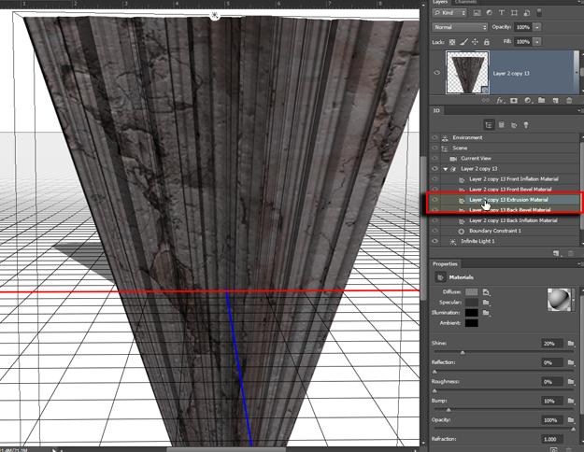Toggle visibility of Infinite Light 1
The height and width of the screenshot is (452, 584).
pos(434,241)
